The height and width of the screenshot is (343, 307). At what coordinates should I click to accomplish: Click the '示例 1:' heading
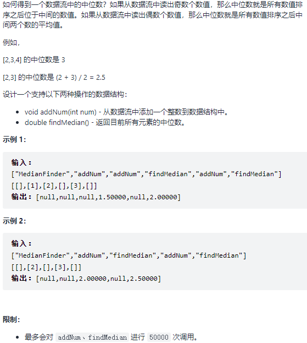click(x=14, y=139)
